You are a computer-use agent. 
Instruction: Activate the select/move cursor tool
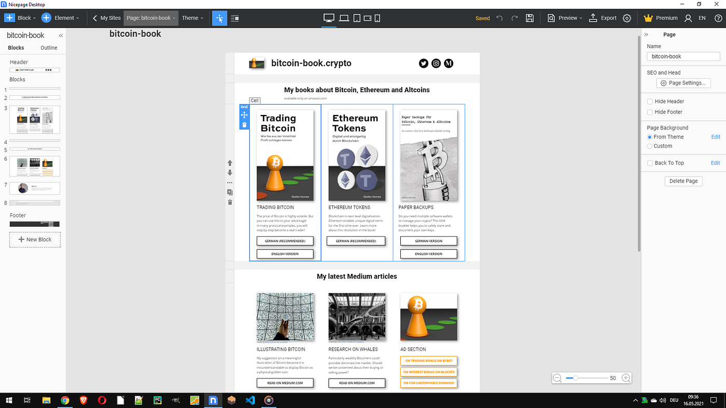coord(219,18)
